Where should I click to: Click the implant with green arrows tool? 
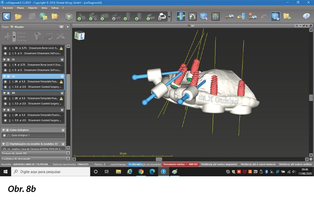[181, 17]
